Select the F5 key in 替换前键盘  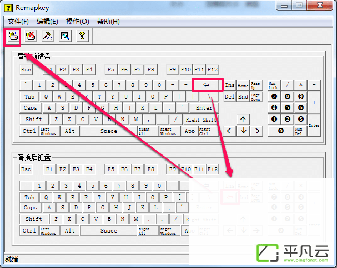pos(111,70)
